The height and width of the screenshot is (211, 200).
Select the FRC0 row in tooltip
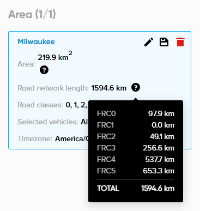(x=136, y=113)
